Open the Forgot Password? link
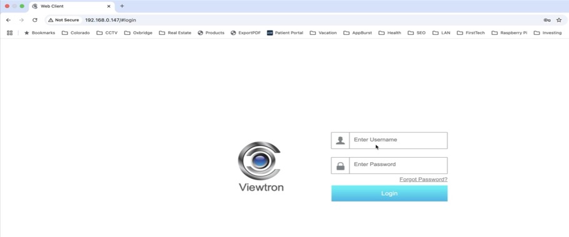Viewport: 569px width, 237px height. coord(423,180)
